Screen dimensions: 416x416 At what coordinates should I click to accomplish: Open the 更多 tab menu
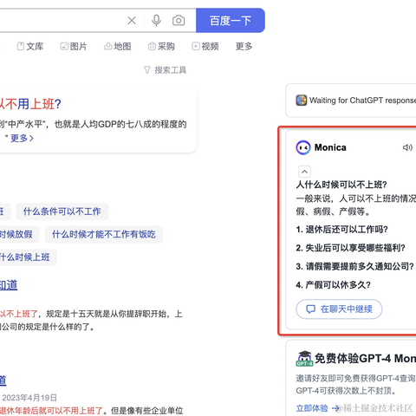coord(244,46)
